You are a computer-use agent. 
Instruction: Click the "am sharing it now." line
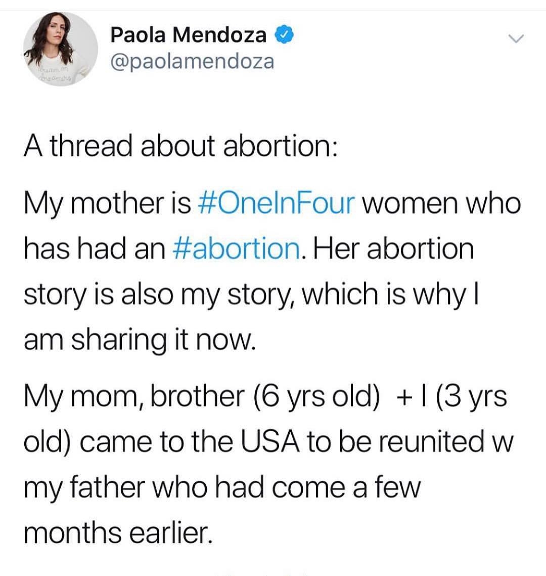coord(140,341)
